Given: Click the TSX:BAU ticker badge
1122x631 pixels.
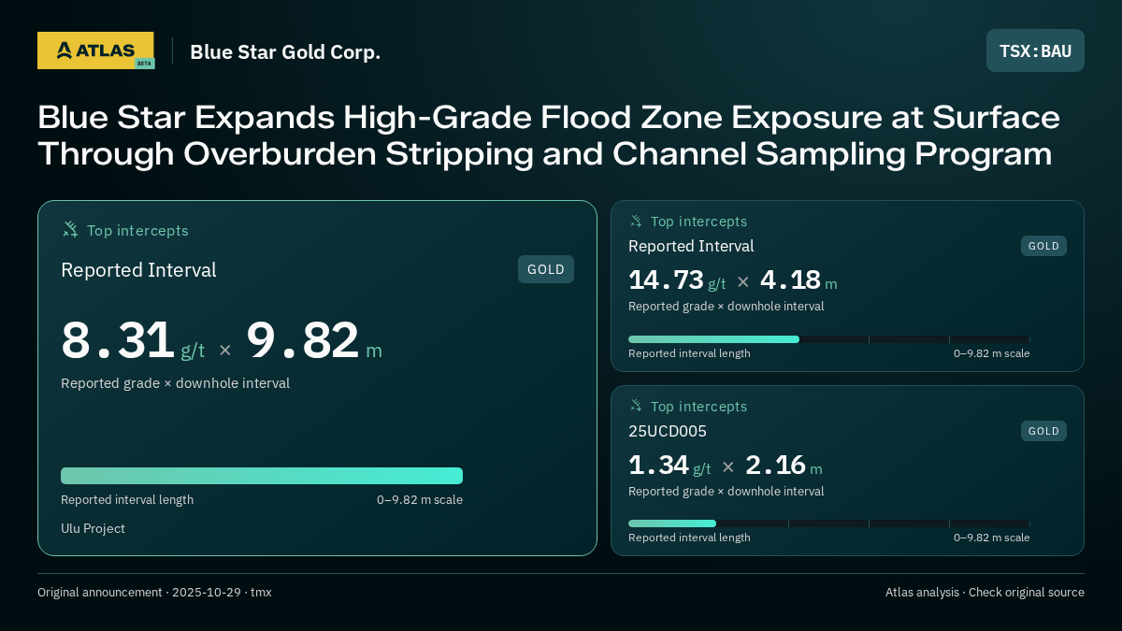Looking at the screenshot, I should click(1035, 50).
